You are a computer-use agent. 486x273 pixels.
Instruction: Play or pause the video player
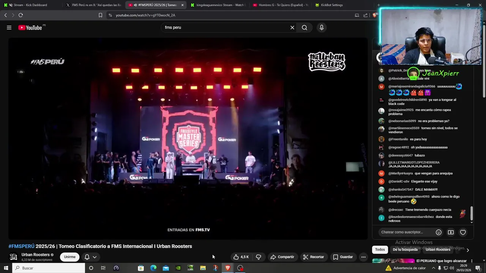tap(188, 138)
